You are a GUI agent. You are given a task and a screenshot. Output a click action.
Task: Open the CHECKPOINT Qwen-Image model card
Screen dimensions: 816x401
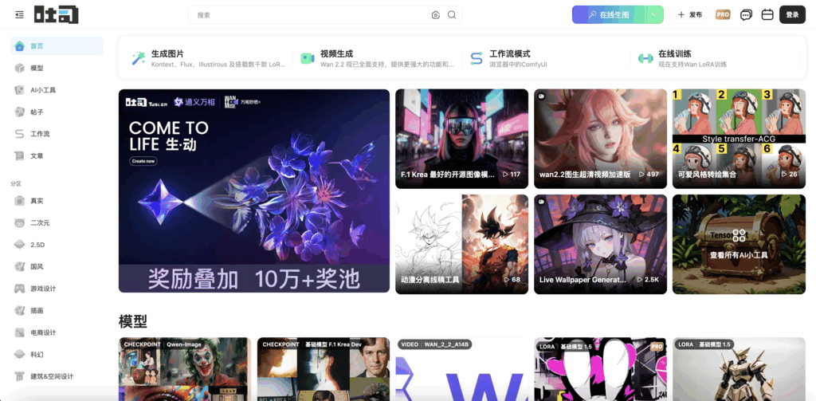coord(185,368)
